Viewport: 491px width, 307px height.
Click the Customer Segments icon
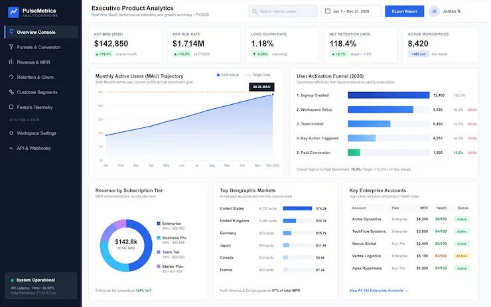(11, 92)
